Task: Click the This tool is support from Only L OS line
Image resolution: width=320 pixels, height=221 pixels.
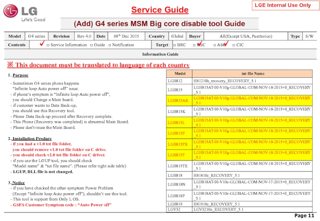Action: click(x=45, y=199)
